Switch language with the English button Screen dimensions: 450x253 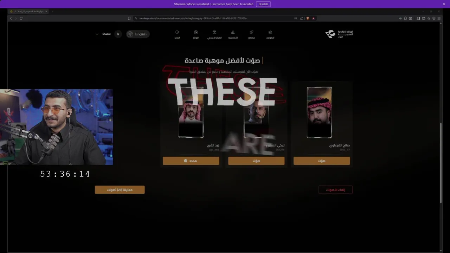[x=138, y=34]
